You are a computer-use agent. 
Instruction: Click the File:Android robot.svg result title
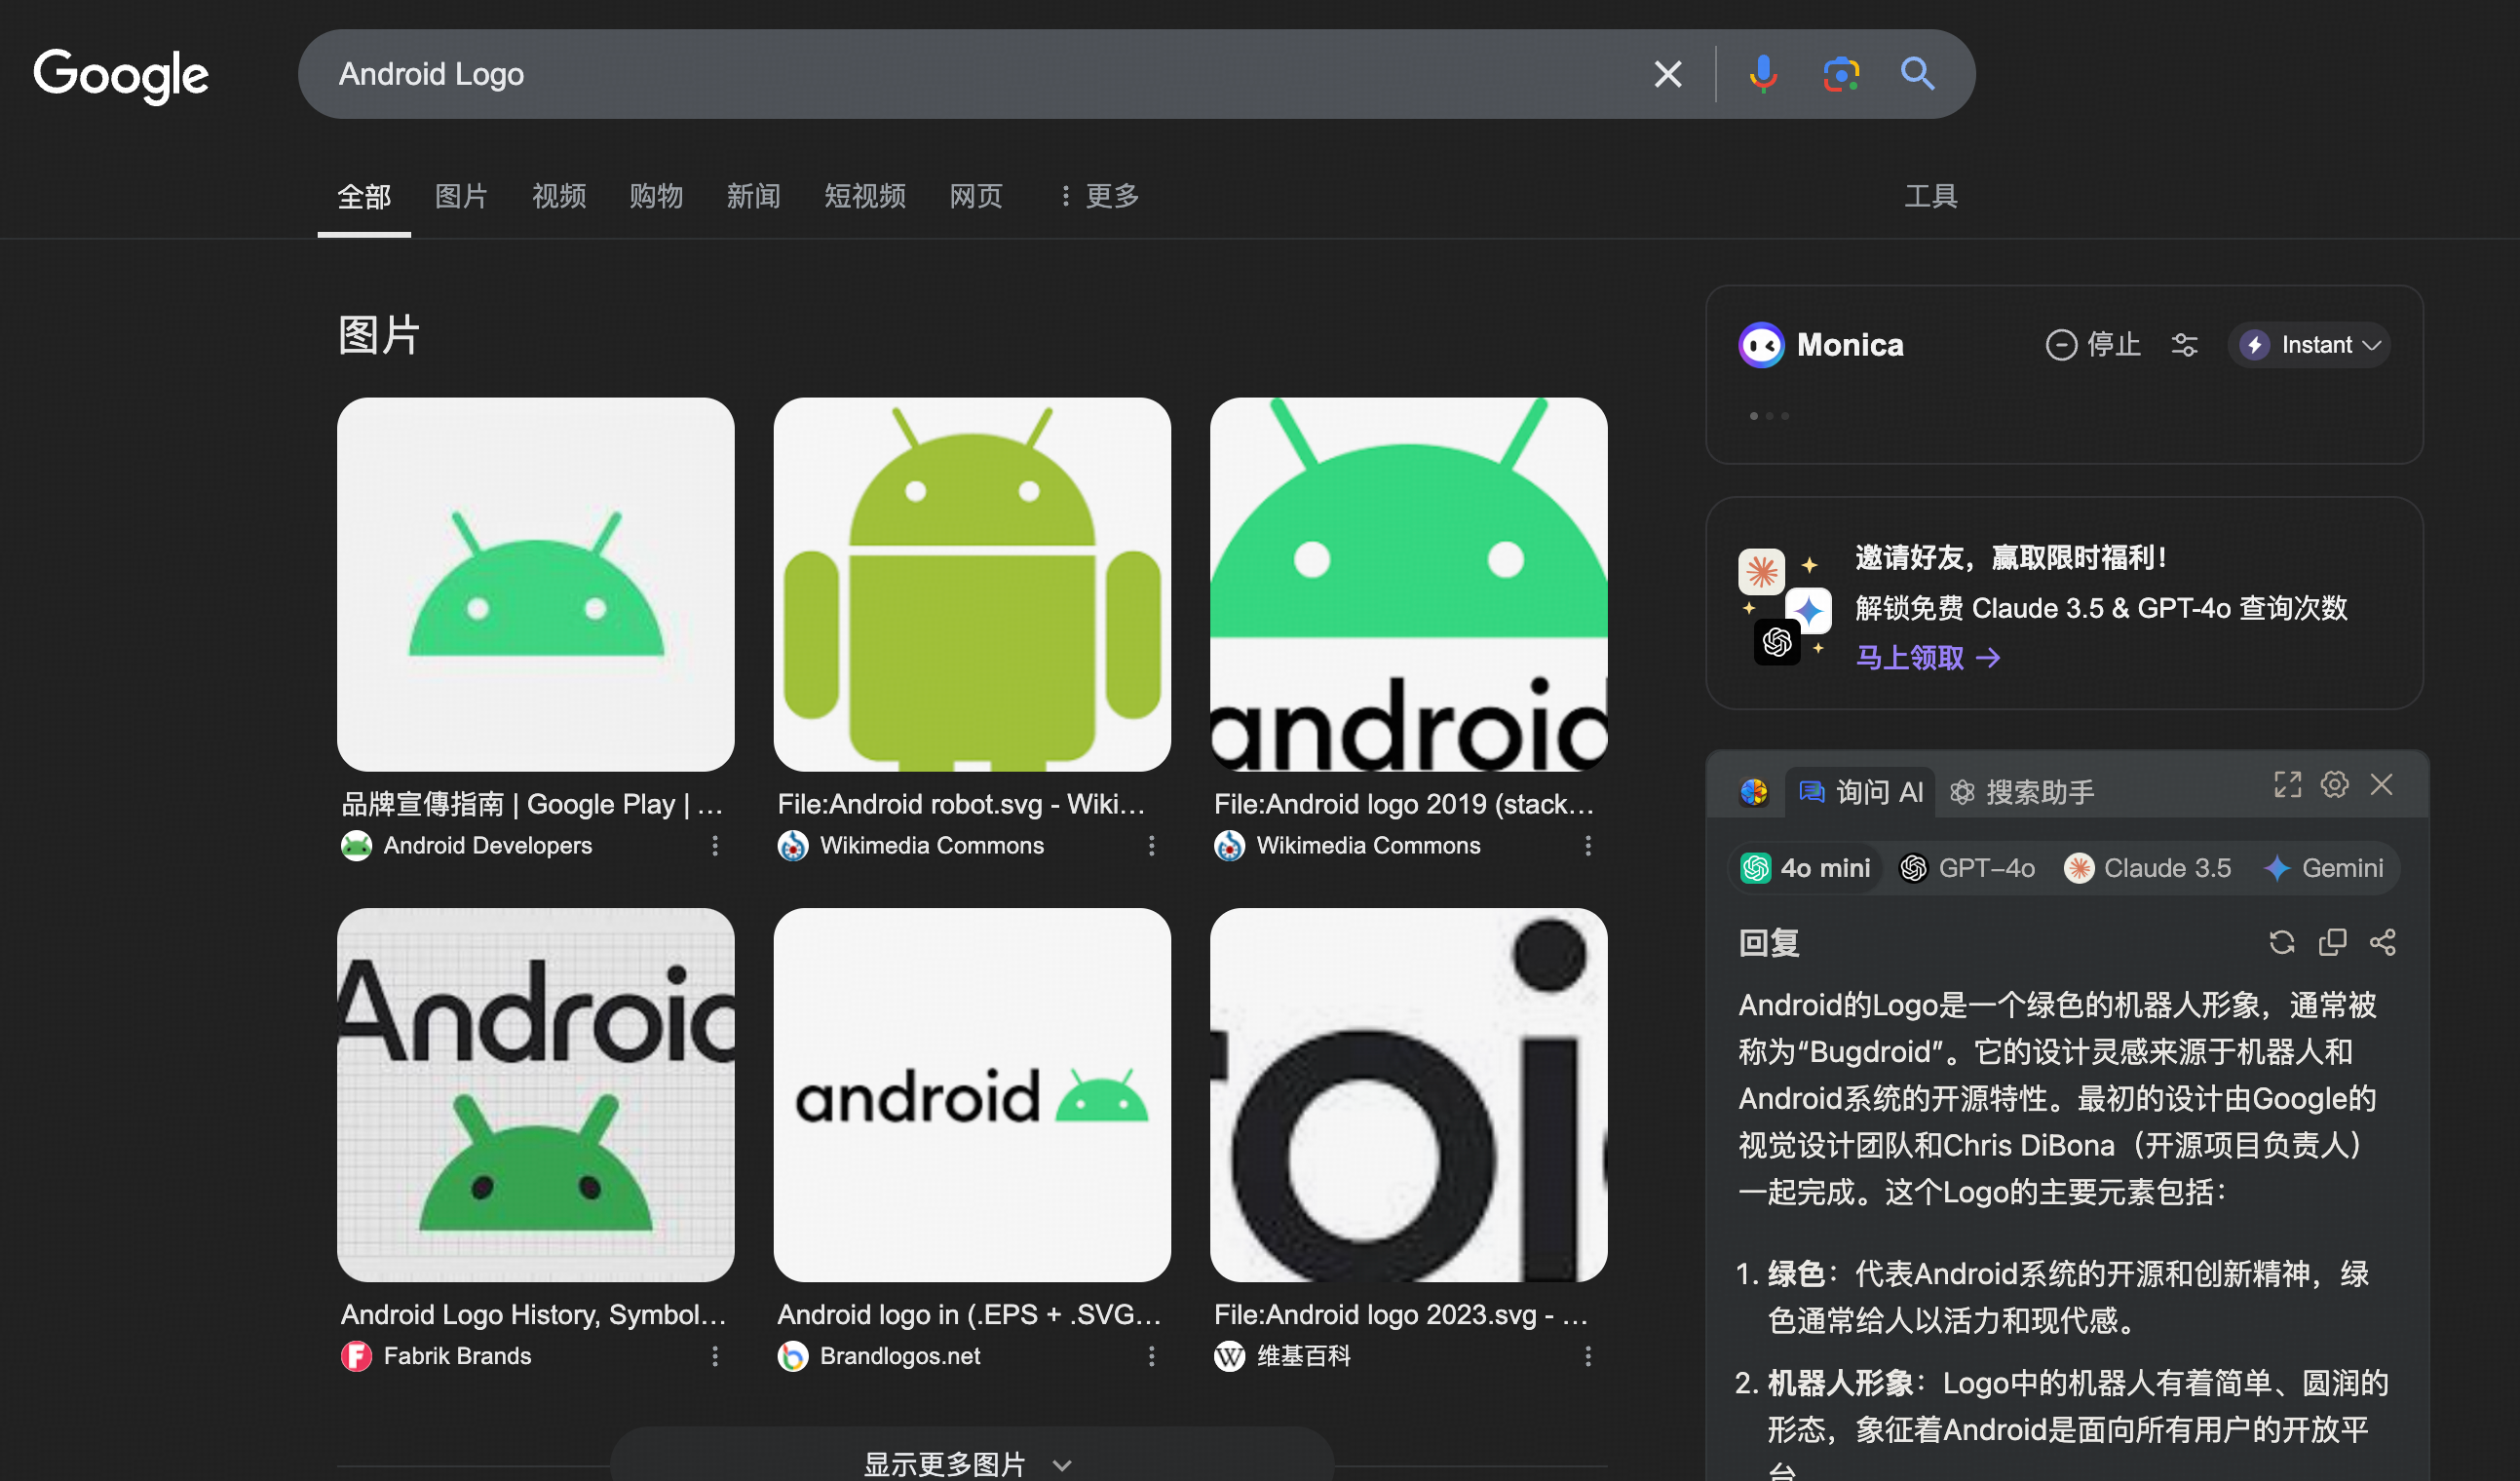[961, 804]
